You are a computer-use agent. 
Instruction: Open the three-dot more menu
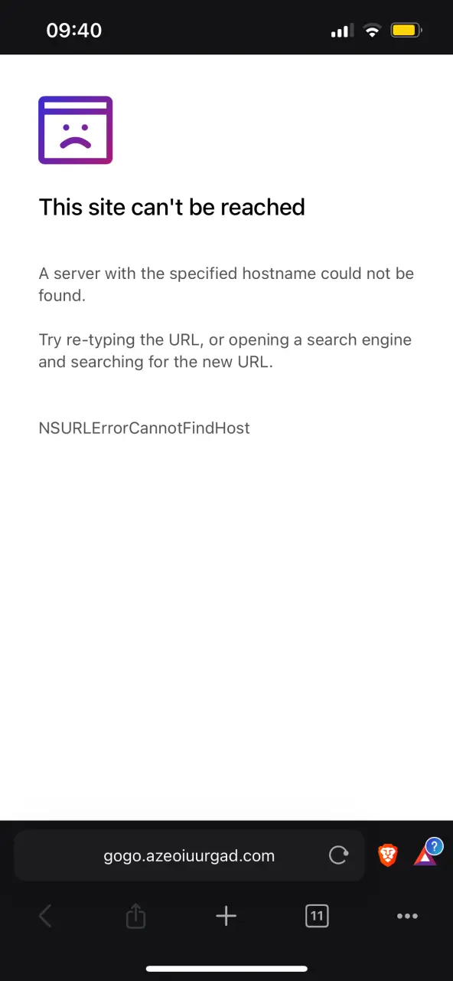coord(407,916)
